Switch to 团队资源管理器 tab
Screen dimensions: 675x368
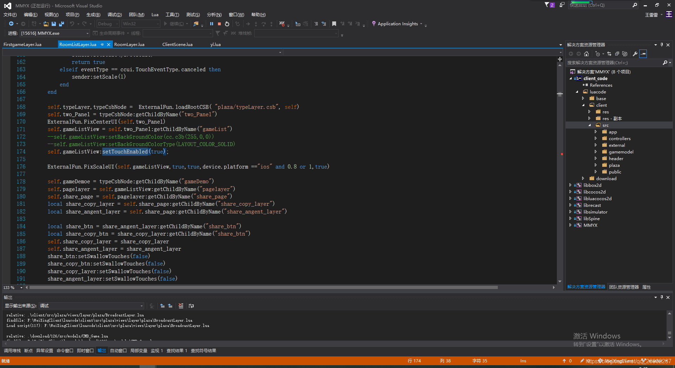click(x=624, y=287)
